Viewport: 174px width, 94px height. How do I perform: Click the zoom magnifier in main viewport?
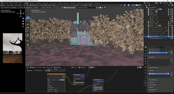pos(142,18)
